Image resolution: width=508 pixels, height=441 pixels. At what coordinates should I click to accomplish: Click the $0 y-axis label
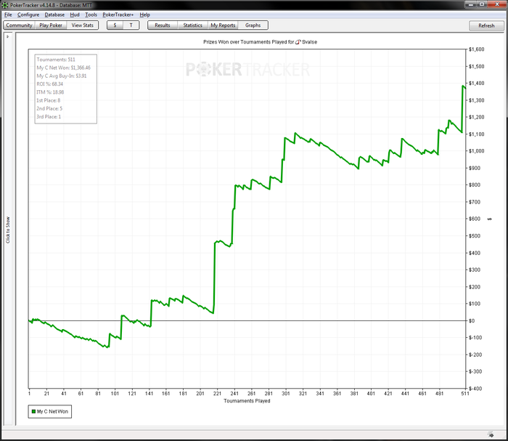tap(472, 320)
